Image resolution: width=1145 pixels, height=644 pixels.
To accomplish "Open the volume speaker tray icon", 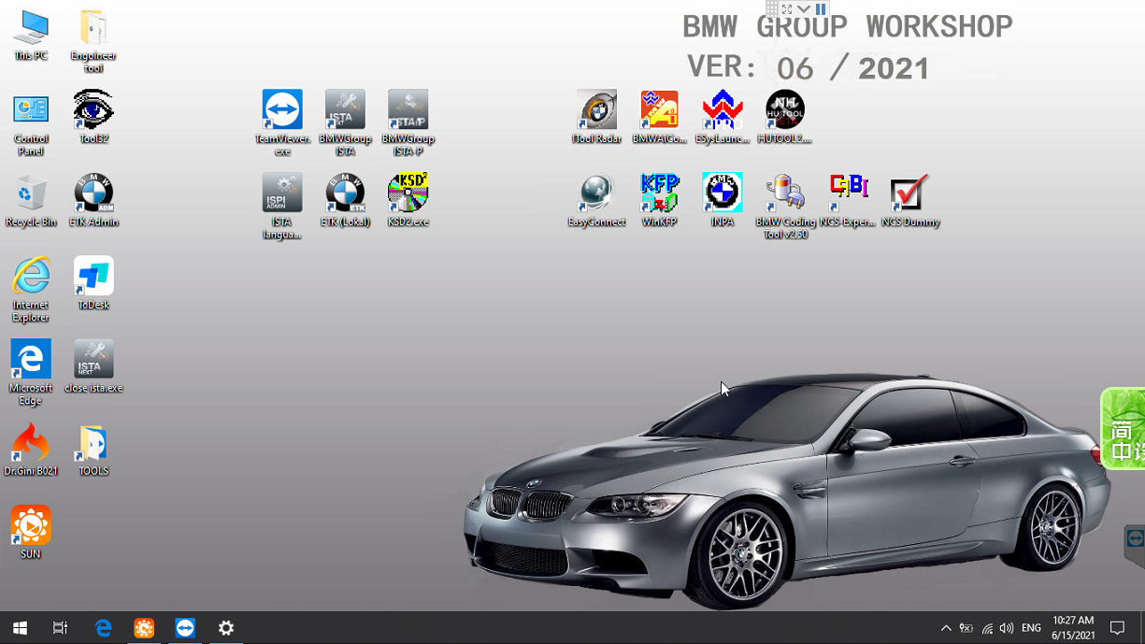I will (x=1007, y=628).
